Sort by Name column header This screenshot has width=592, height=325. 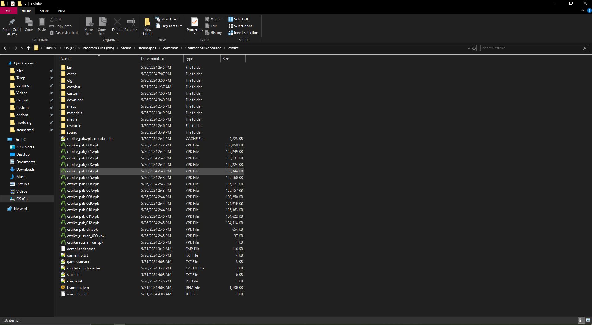[99, 59]
